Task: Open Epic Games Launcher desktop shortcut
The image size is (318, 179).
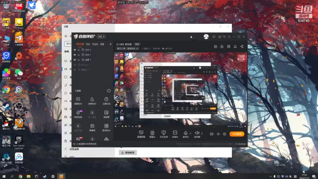Action: [x=19, y=143]
